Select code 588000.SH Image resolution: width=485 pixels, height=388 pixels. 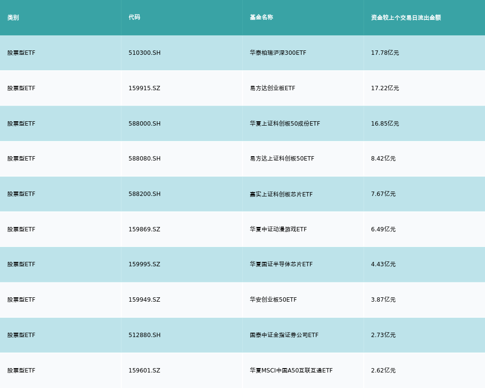coord(145,124)
